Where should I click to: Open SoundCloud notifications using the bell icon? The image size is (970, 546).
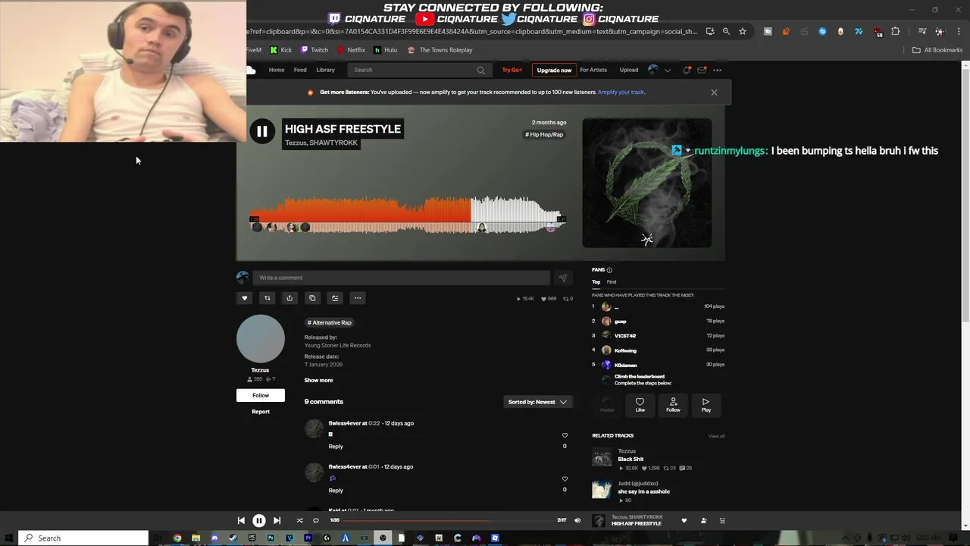687,70
